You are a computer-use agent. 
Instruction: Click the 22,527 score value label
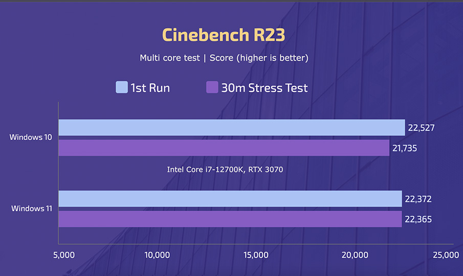pyautogui.click(x=422, y=128)
